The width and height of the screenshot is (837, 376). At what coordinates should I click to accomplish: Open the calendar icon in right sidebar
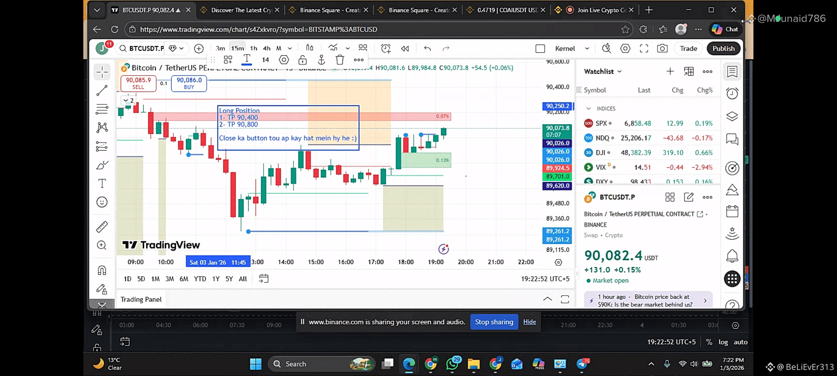pos(732,211)
